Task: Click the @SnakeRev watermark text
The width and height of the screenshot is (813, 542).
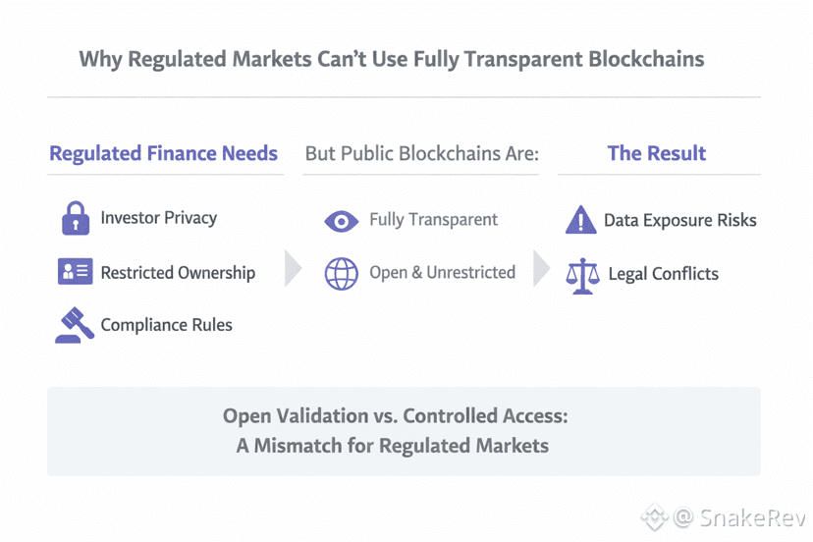Action: point(739,517)
